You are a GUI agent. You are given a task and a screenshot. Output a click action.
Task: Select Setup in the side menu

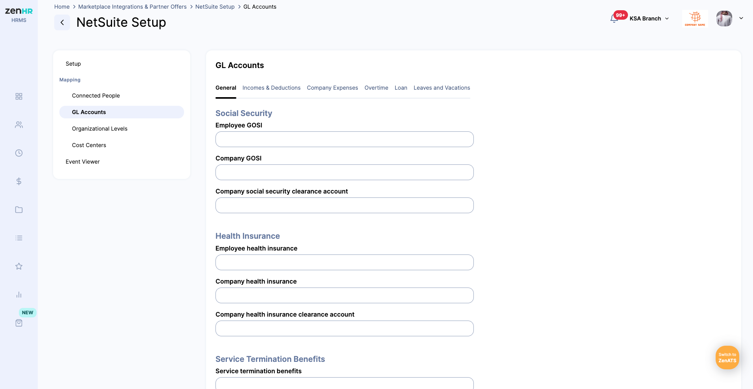point(73,64)
